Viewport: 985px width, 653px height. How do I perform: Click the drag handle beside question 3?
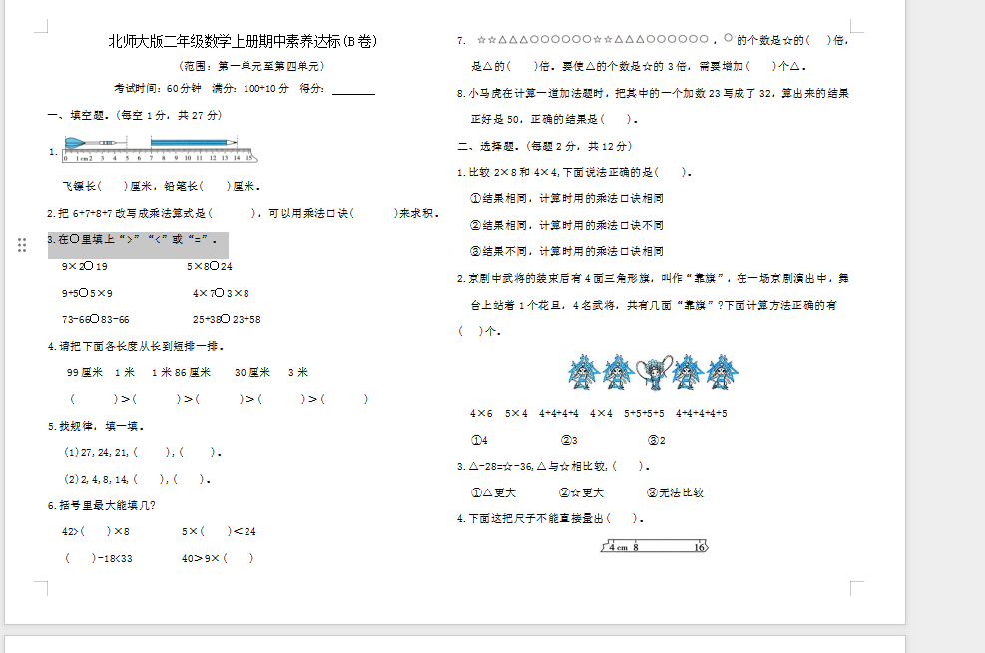coord(22,245)
